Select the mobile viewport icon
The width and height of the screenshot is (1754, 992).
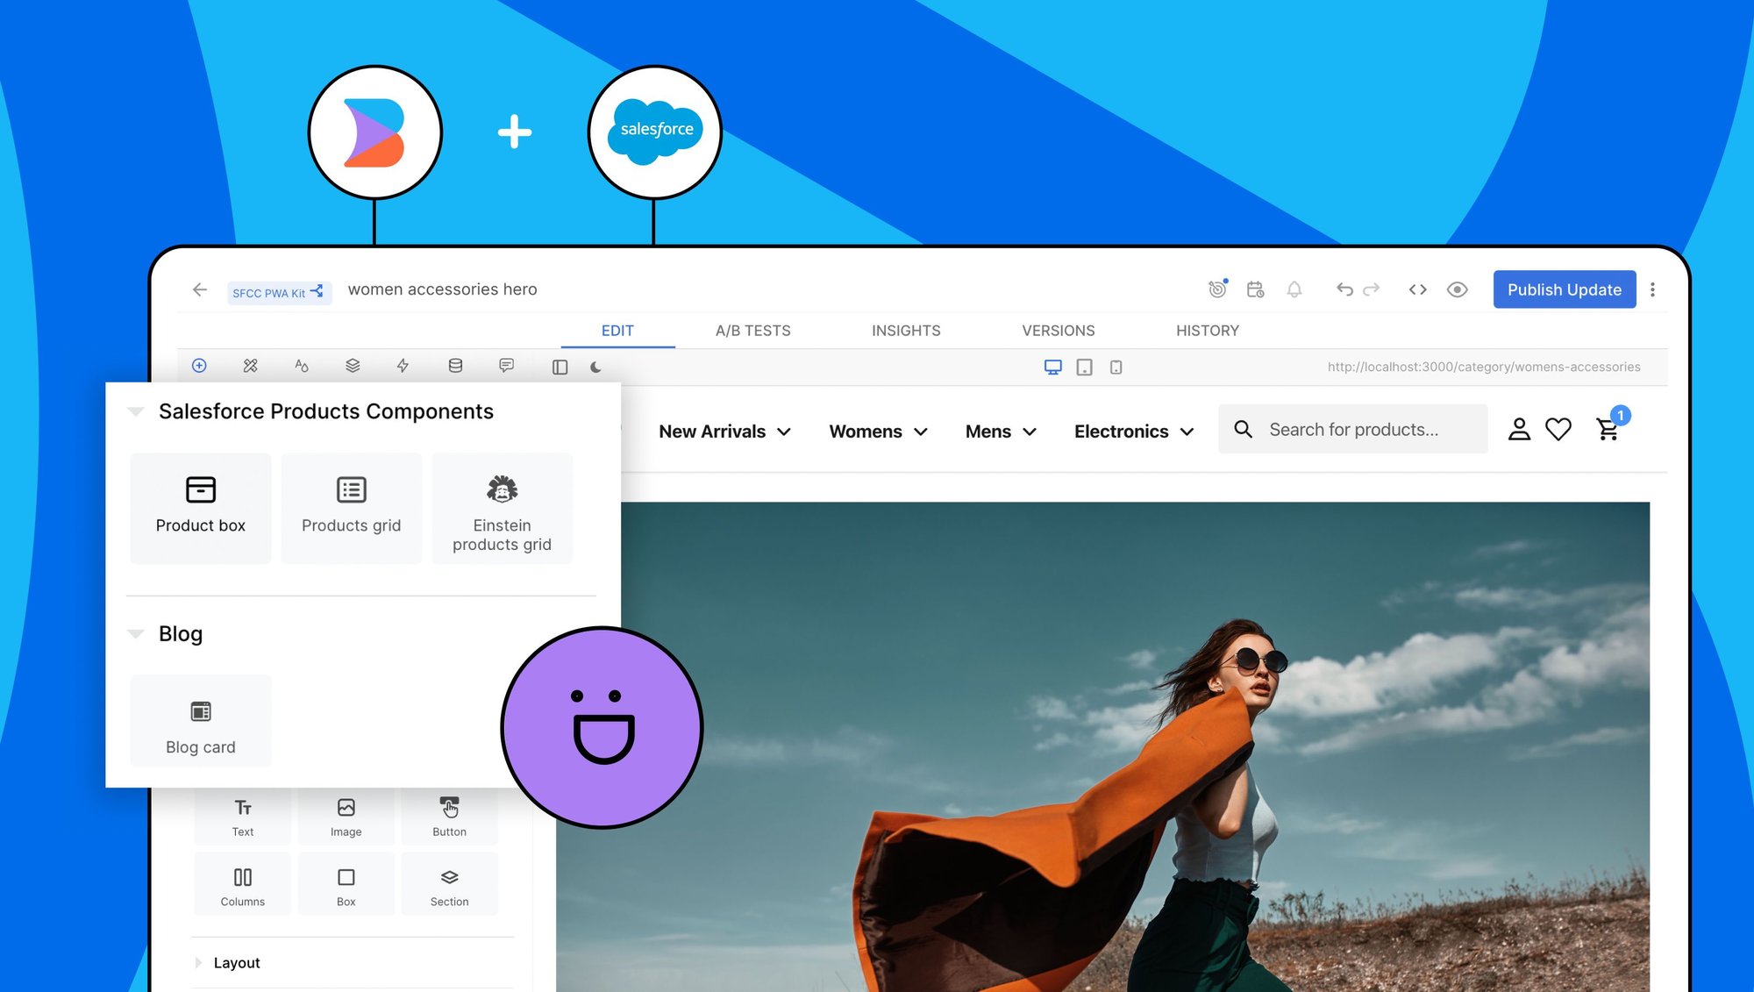(x=1116, y=368)
